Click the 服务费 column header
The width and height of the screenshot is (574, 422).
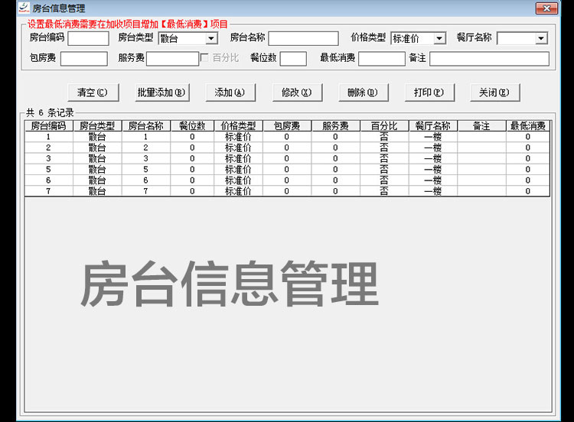coord(336,126)
